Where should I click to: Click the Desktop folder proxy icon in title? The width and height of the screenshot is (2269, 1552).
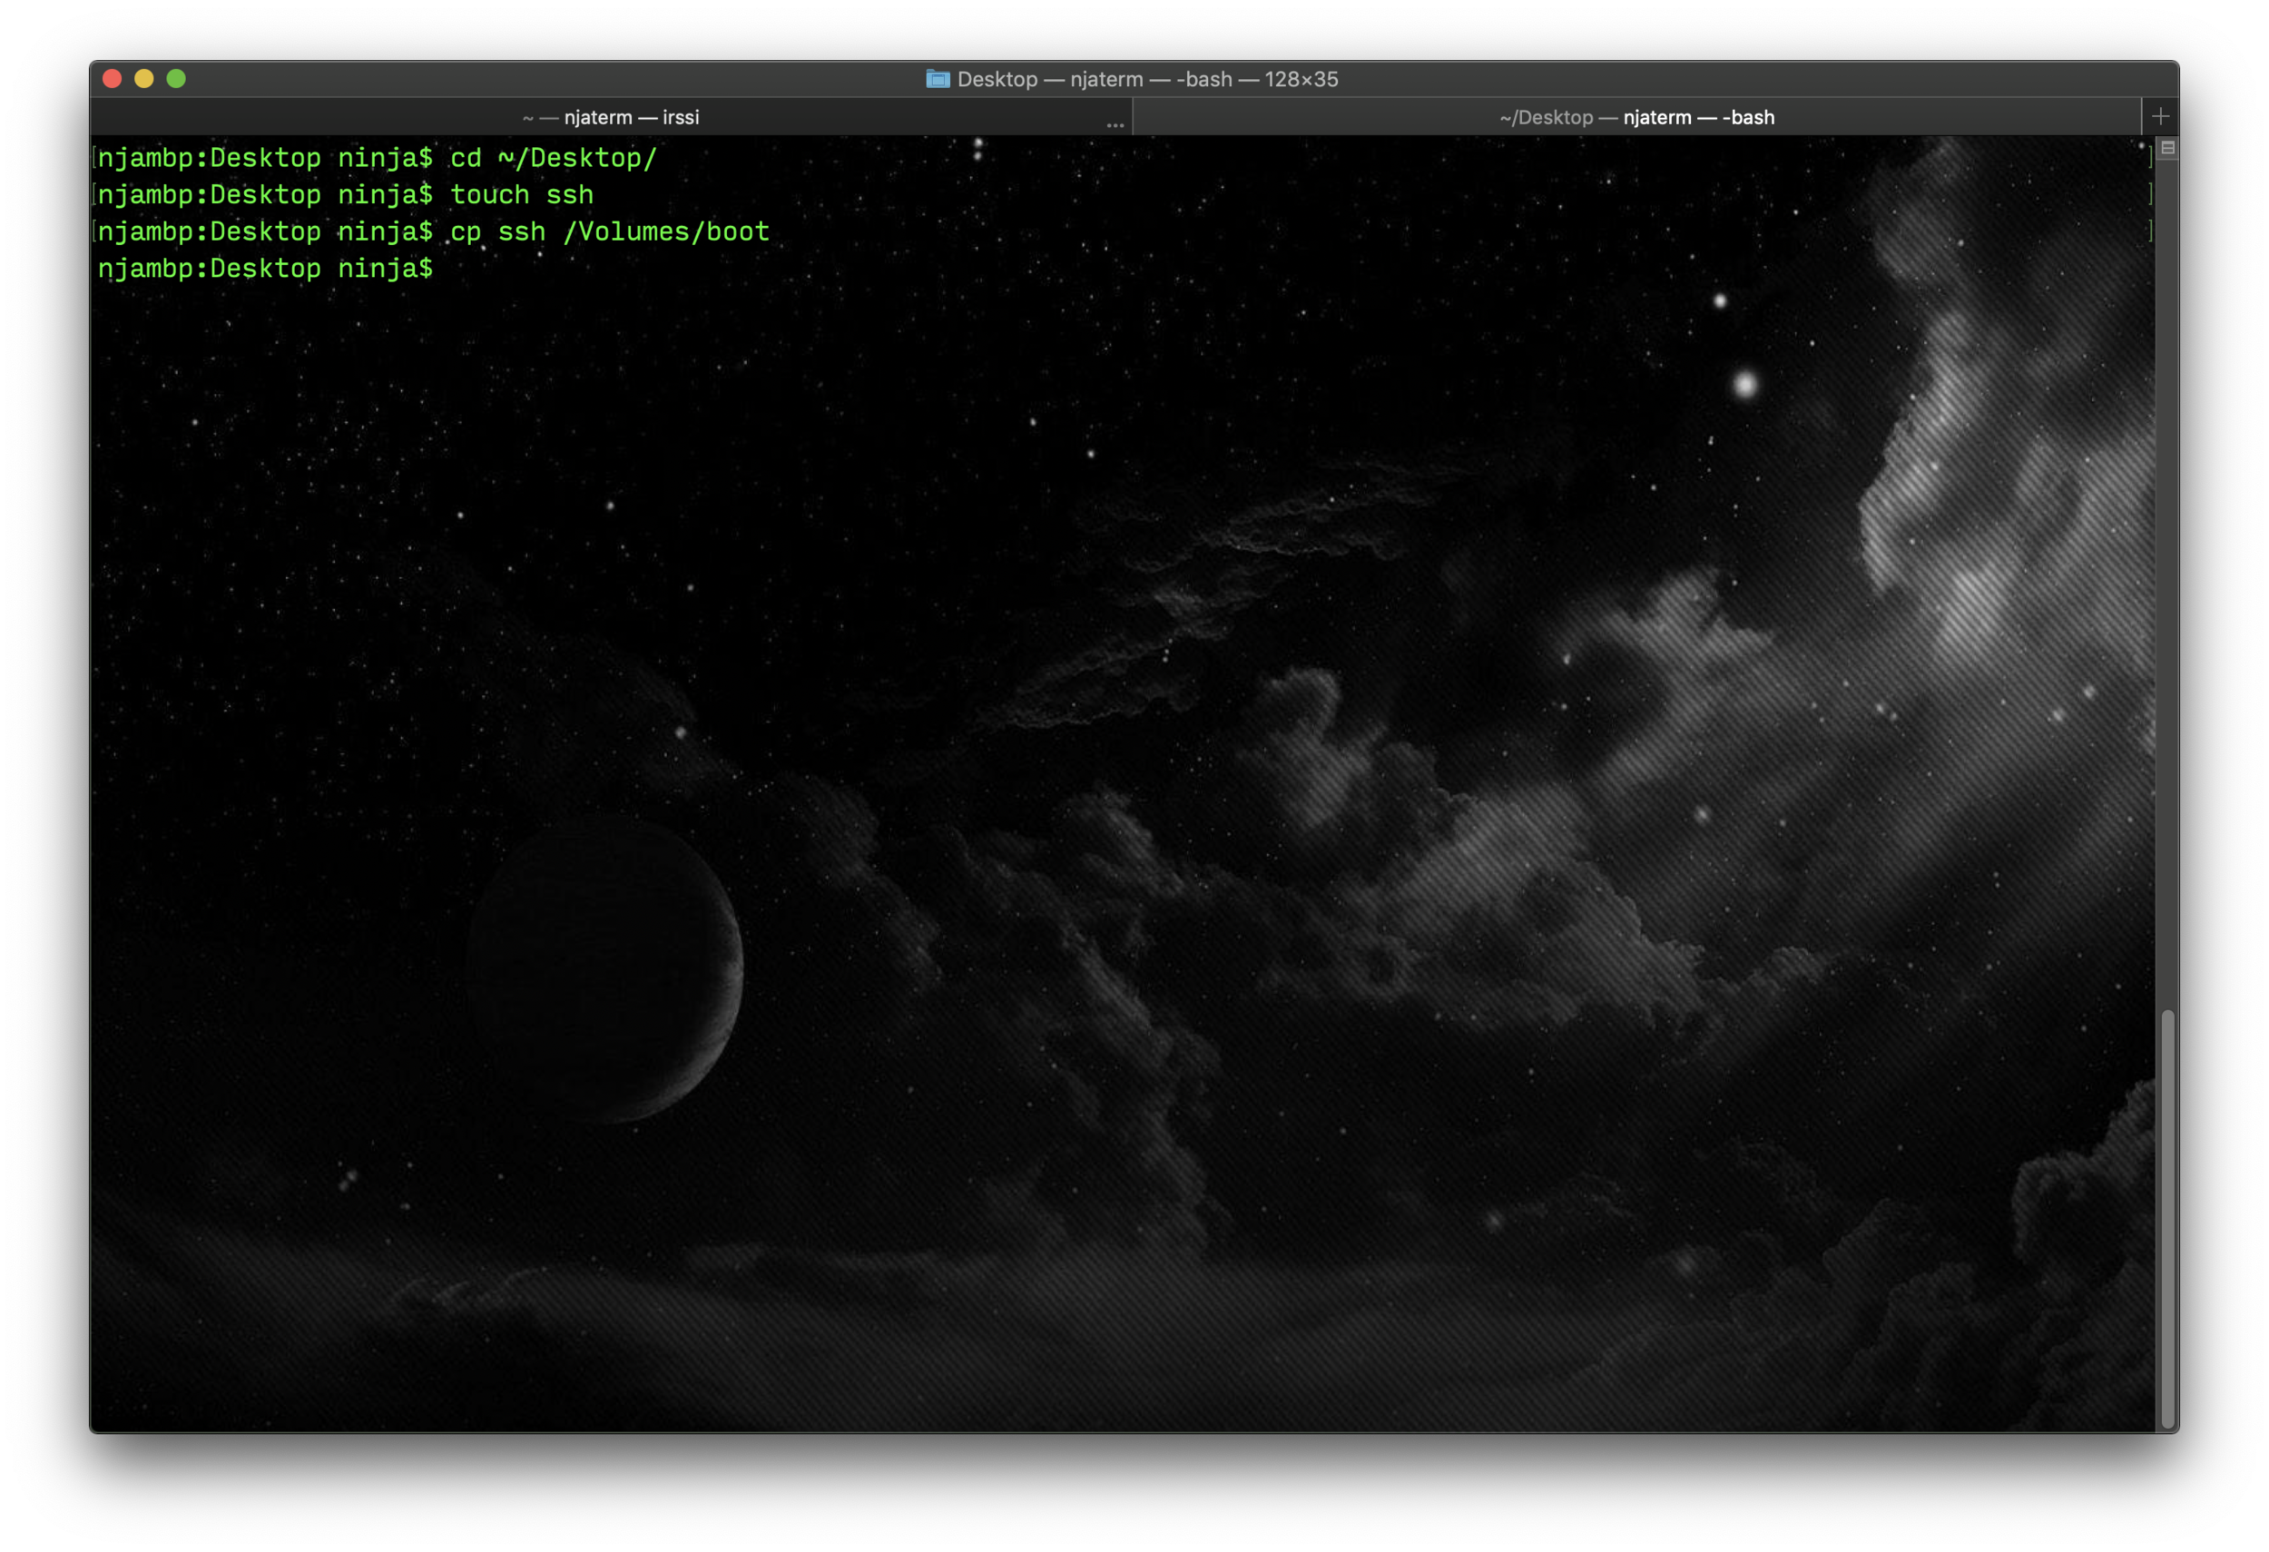pyautogui.click(x=938, y=79)
